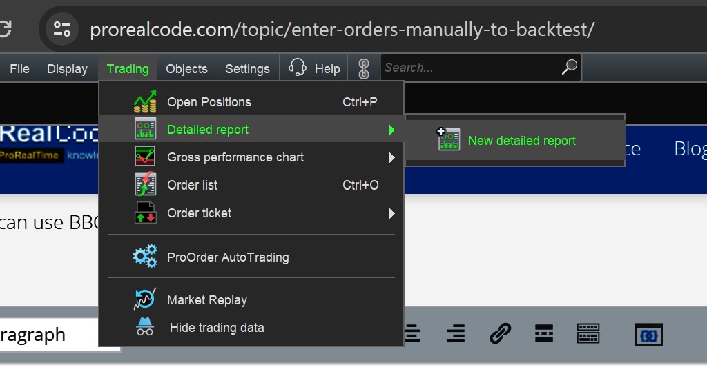Viewport: 707px width, 374px height.
Task: Click the Gross performance chart icon
Action: pos(145,157)
